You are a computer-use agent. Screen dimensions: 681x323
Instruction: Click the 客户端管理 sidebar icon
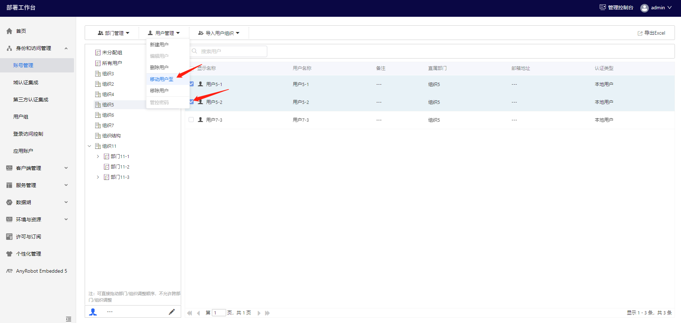pos(9,168)
